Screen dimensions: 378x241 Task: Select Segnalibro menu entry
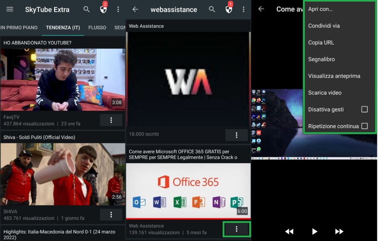point(339,59)
